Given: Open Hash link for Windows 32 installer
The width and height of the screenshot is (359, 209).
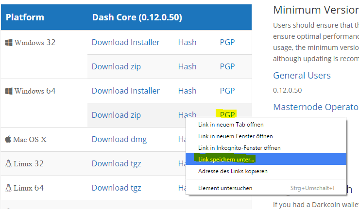Looking at the screenshot, I should (x=188, y=42).
